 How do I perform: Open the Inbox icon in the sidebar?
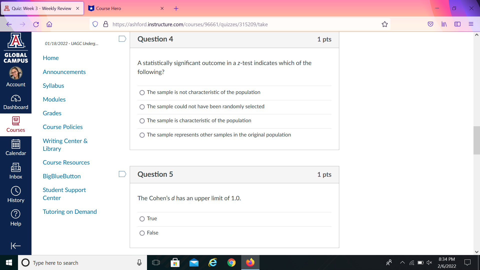pyautogui.click(x=16, y=171)
